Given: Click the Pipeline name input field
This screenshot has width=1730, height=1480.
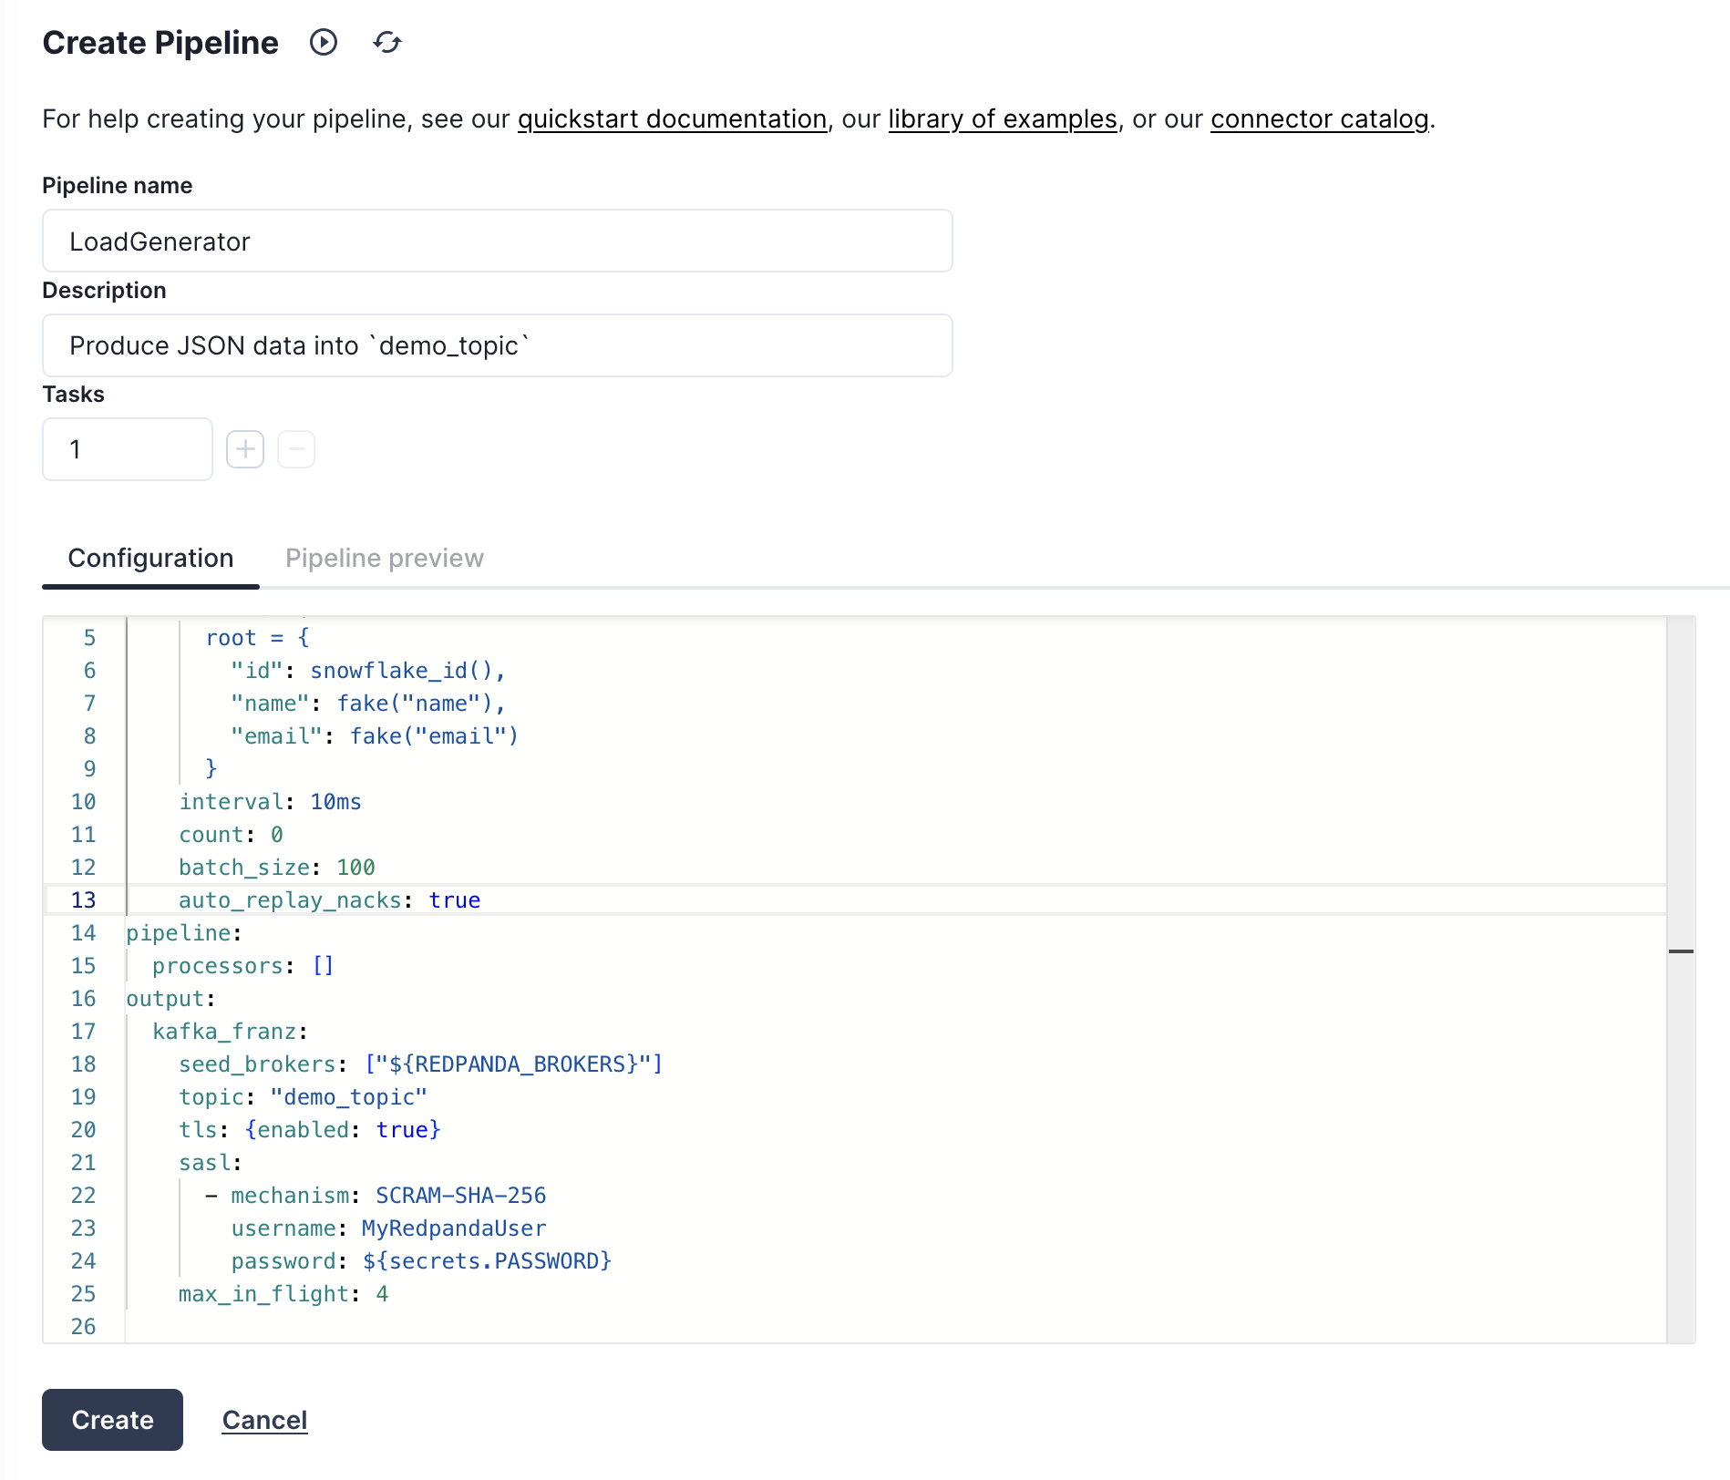Looking at the screenshot, I should [x=497, y=242].
